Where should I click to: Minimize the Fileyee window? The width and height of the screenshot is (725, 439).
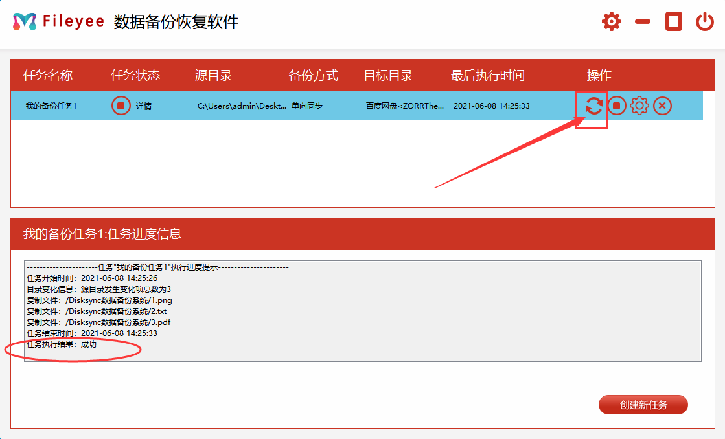(x=642, y=21)
